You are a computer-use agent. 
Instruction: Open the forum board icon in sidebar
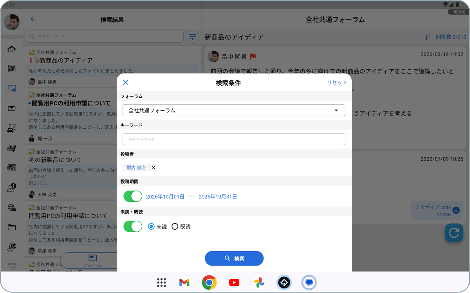click(12, 89)
